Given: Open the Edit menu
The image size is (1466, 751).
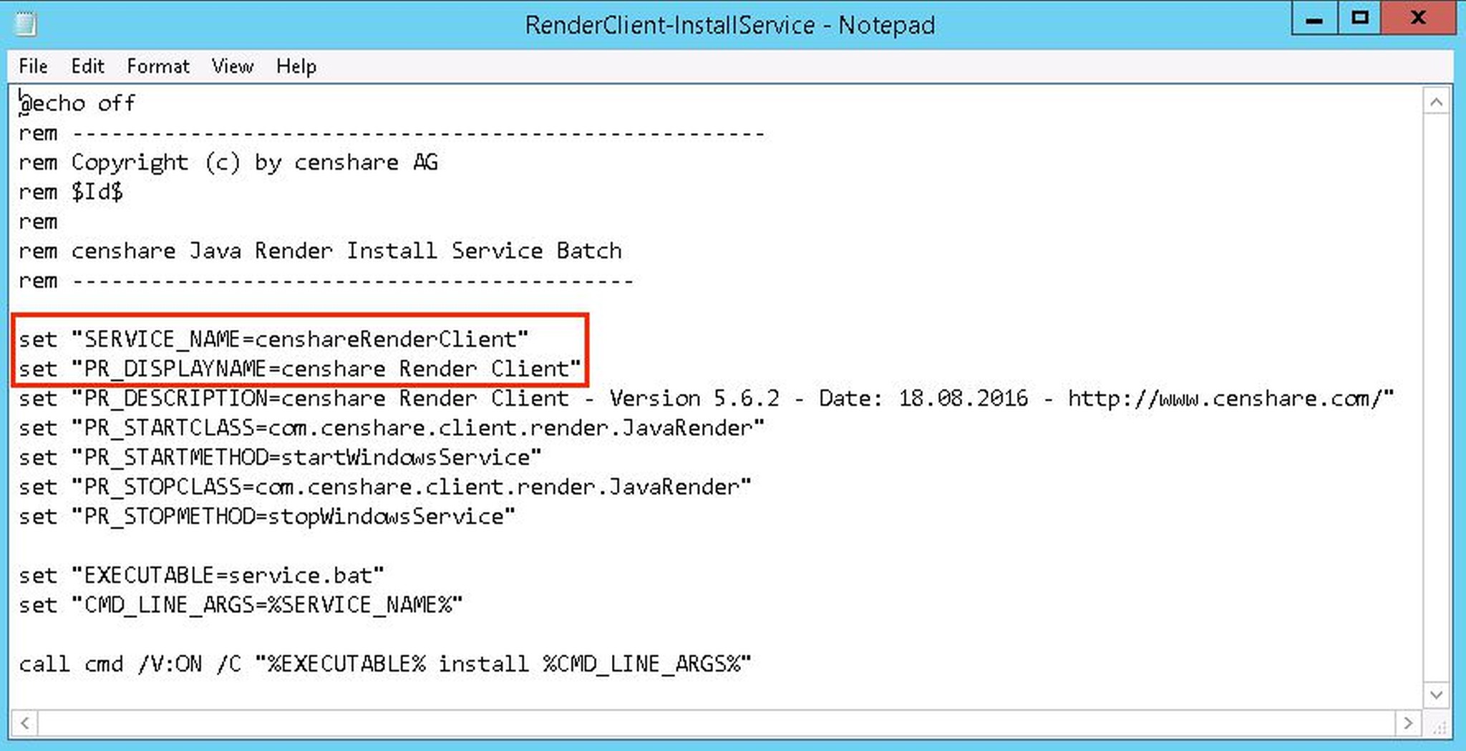Looking at the screenshot, I should click(x=87, y=67).
